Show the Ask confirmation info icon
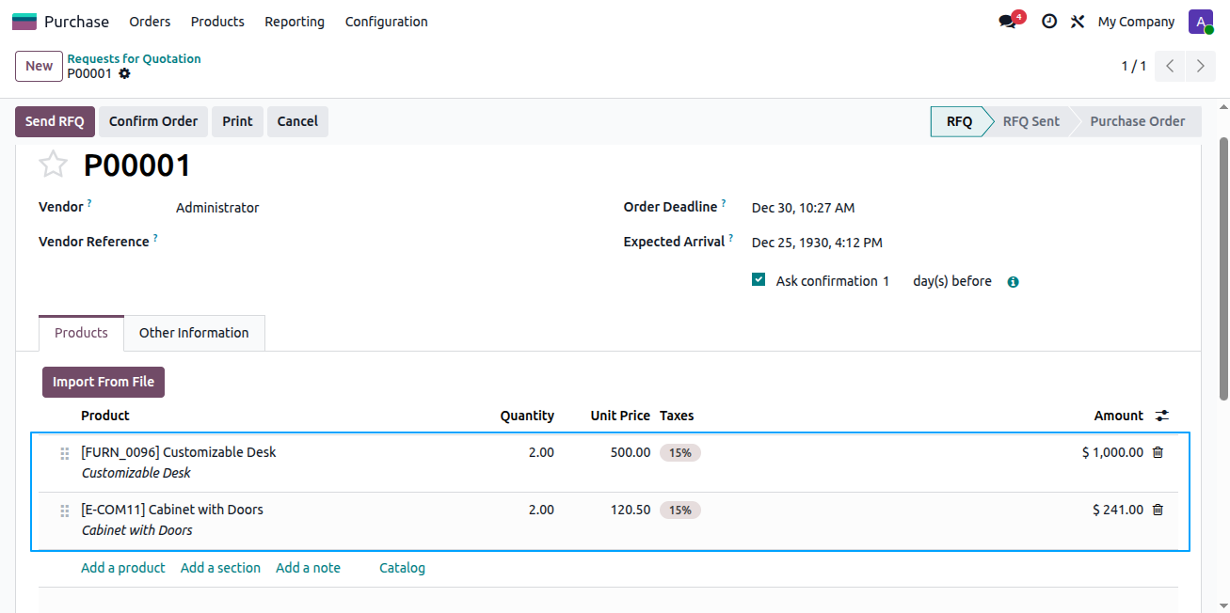The height and width of the screenshot is (613, 1230). click(x=1014, y=282)
